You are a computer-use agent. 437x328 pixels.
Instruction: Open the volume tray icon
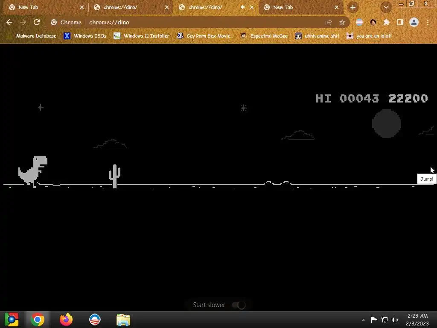pyautogui.click(x=395, y=319)
